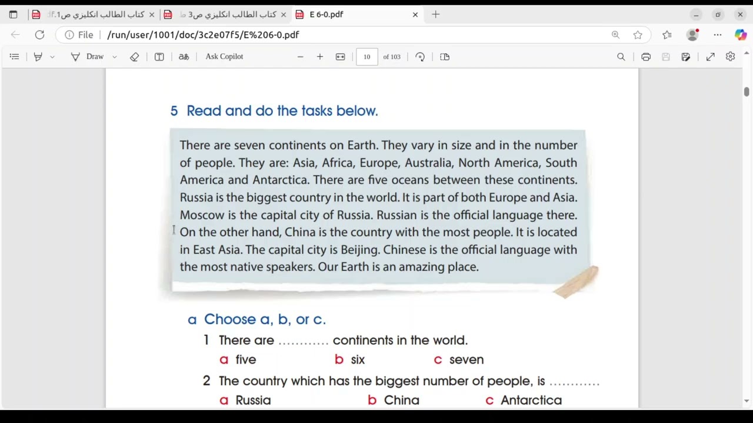Open PDF toolbar settings gear
This screenshot has height=423, width=753.
click(x=730, y=56)
